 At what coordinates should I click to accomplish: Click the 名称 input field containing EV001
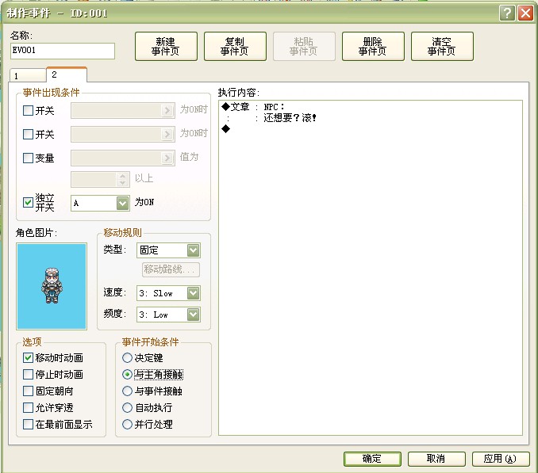click(x=63, y=51)
